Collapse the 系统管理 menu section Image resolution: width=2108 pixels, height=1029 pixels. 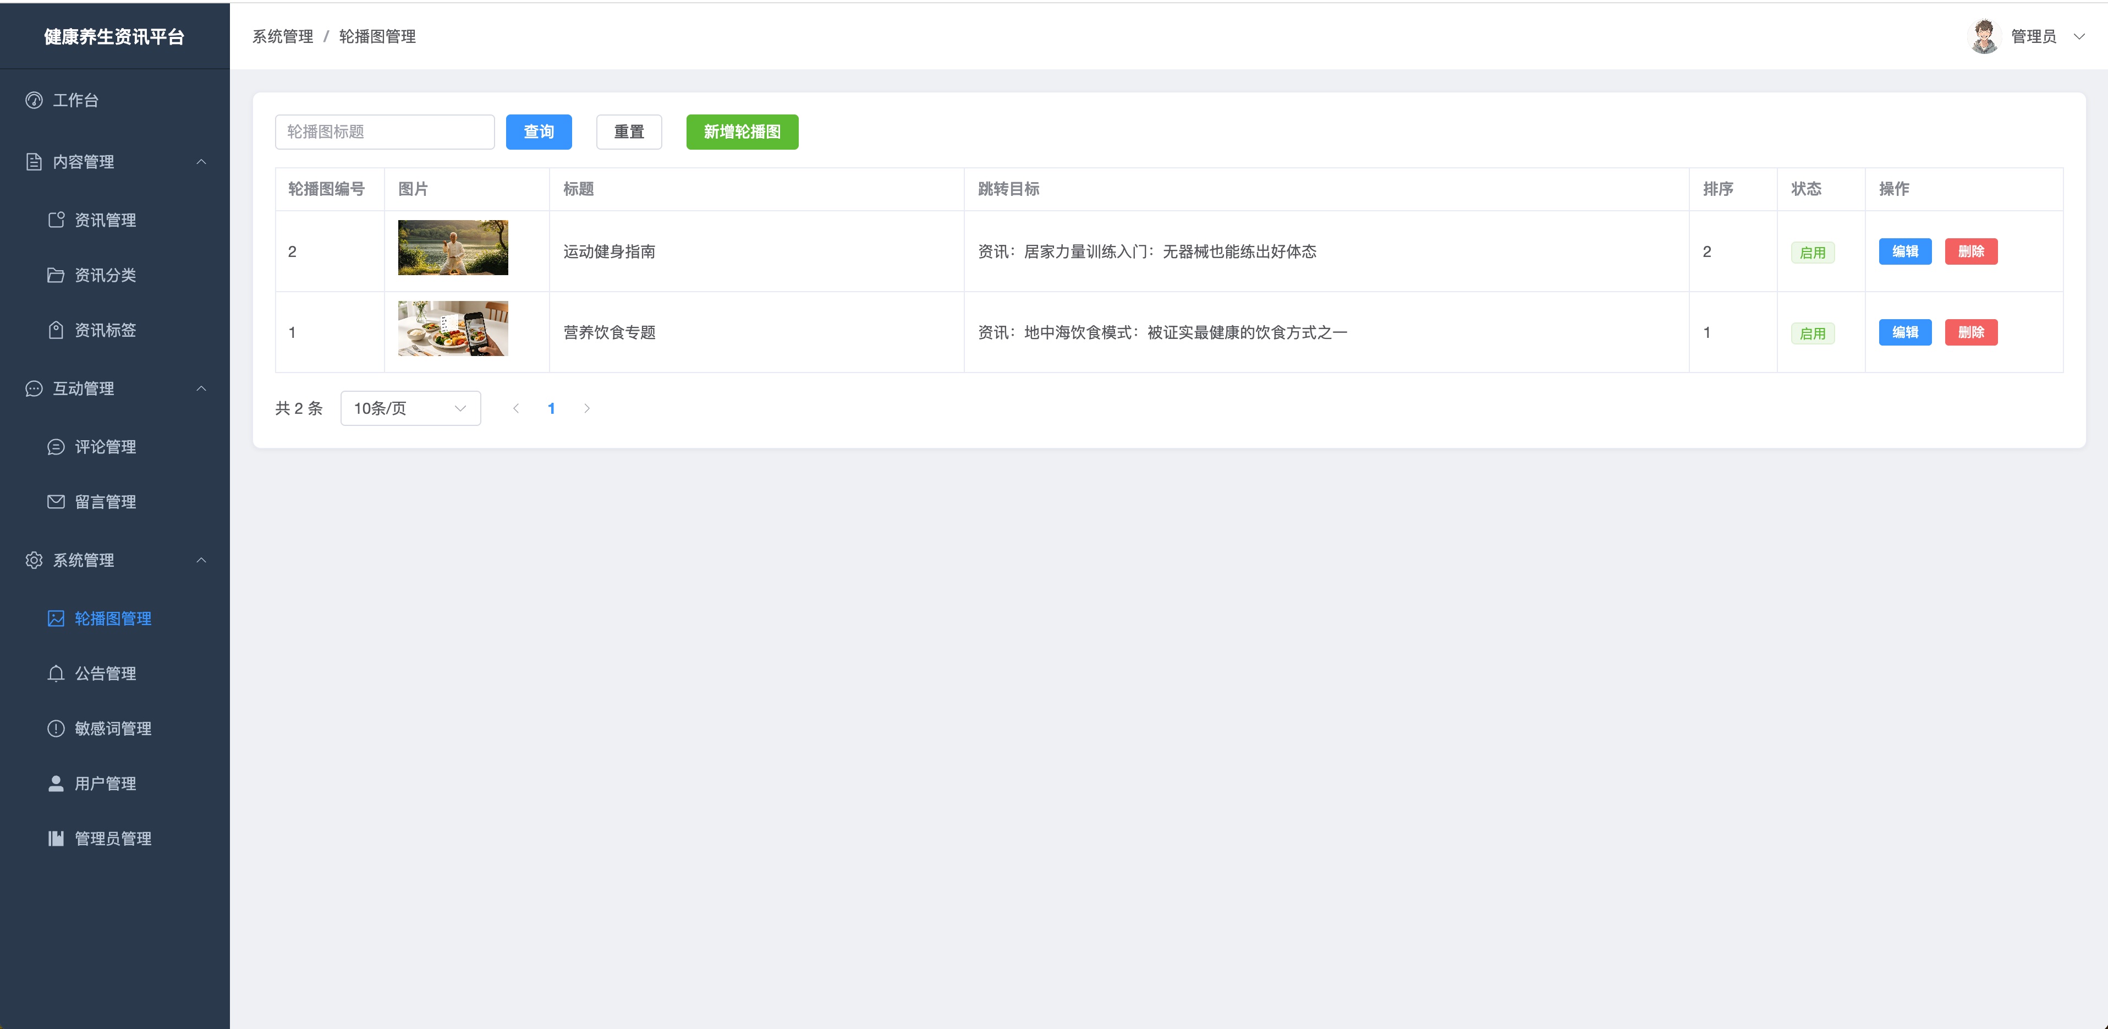tap(201, 560)
